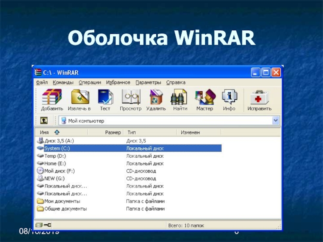The image size is (323, 242).
Task: Open the Найти (Find) binoculars tool
Action: (x=180, y=98)
